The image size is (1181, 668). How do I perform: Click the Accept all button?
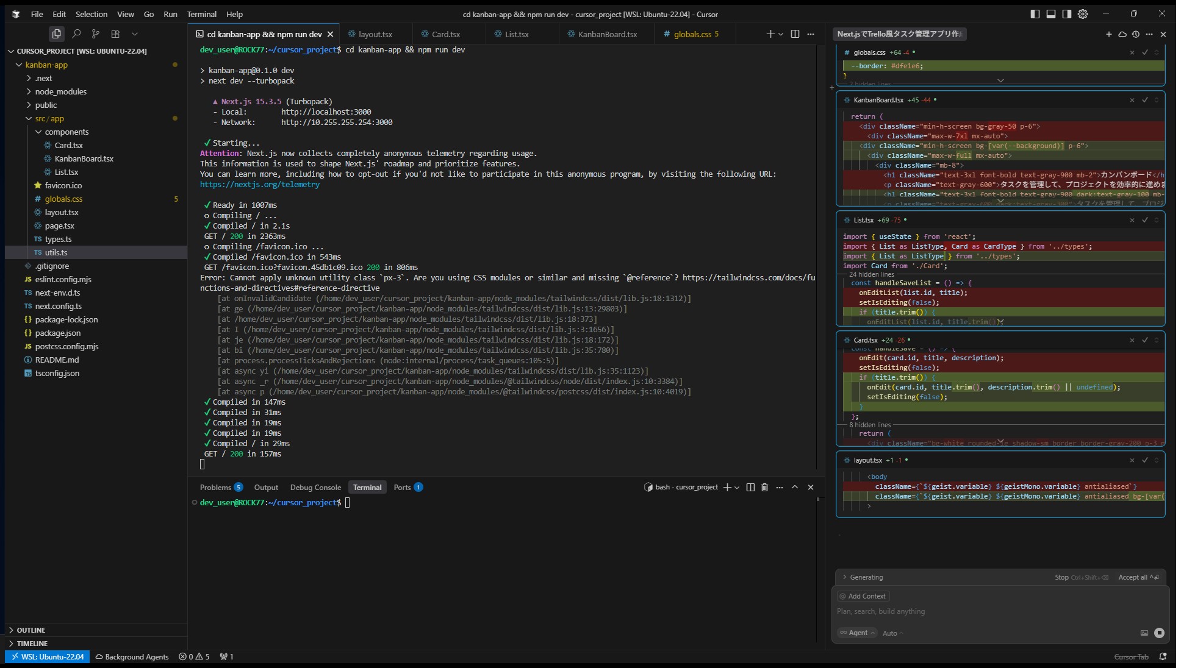[1138, 577]
